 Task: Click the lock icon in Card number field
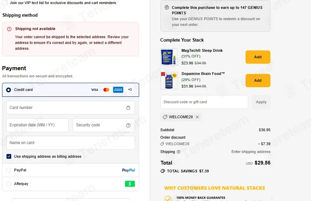pos(128,108)
